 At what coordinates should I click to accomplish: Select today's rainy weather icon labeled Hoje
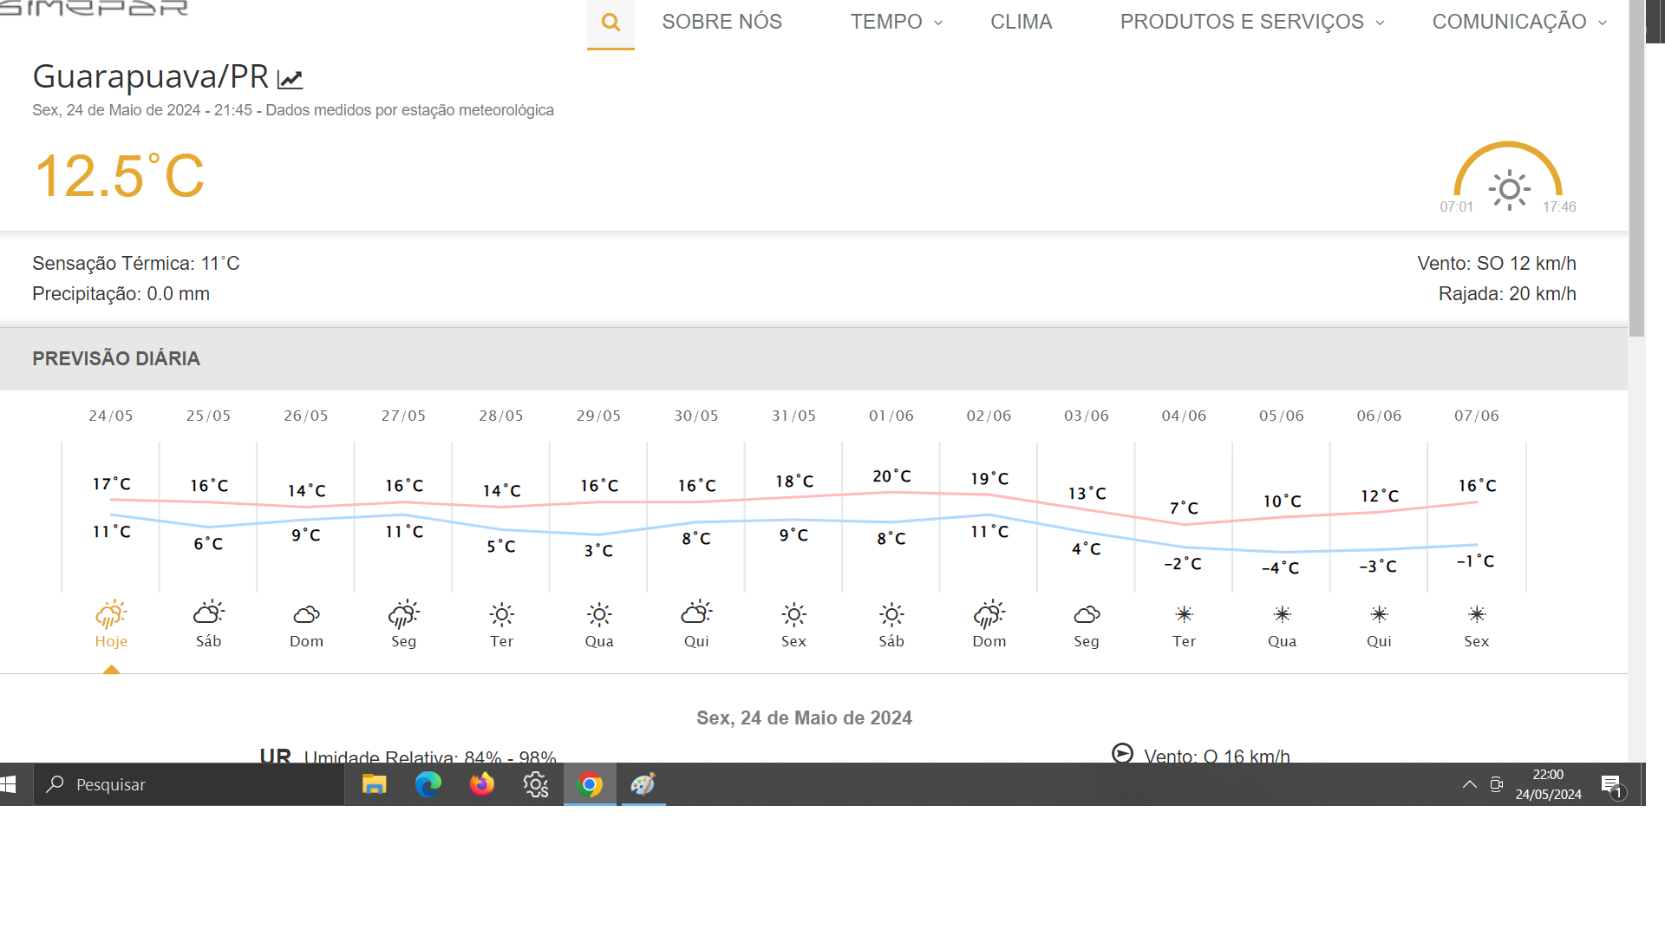click(111, 614)
